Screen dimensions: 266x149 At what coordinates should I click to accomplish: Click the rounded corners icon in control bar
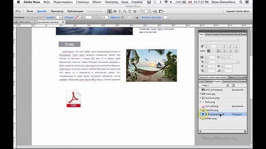[x=96, y=17]
